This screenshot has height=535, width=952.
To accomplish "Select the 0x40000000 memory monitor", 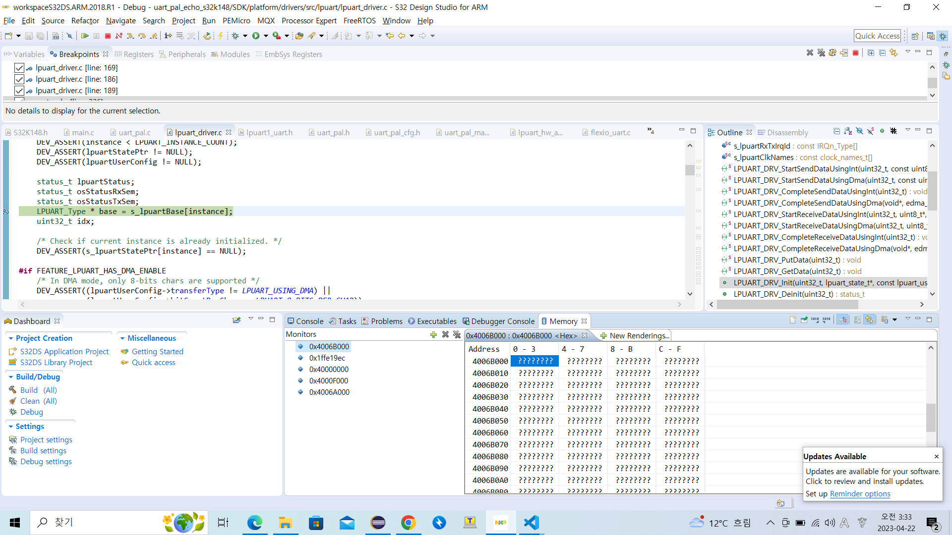I will (x=329, y=369).
